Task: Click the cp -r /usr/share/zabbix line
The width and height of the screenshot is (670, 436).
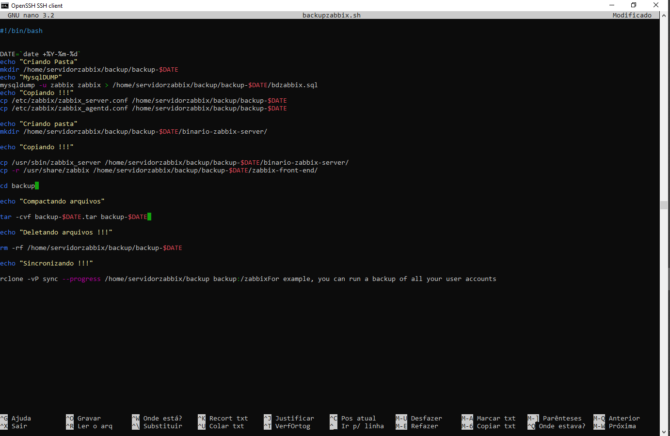Action: click(159, 170)
